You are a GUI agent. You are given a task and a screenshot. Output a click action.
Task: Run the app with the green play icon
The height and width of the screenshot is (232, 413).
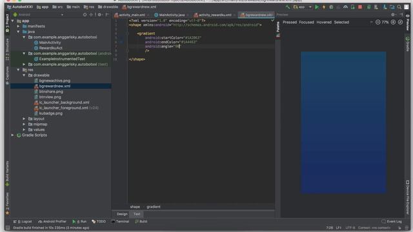[317, 7]
